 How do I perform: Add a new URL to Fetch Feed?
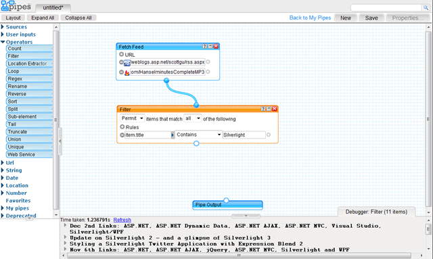pos(122,54)
